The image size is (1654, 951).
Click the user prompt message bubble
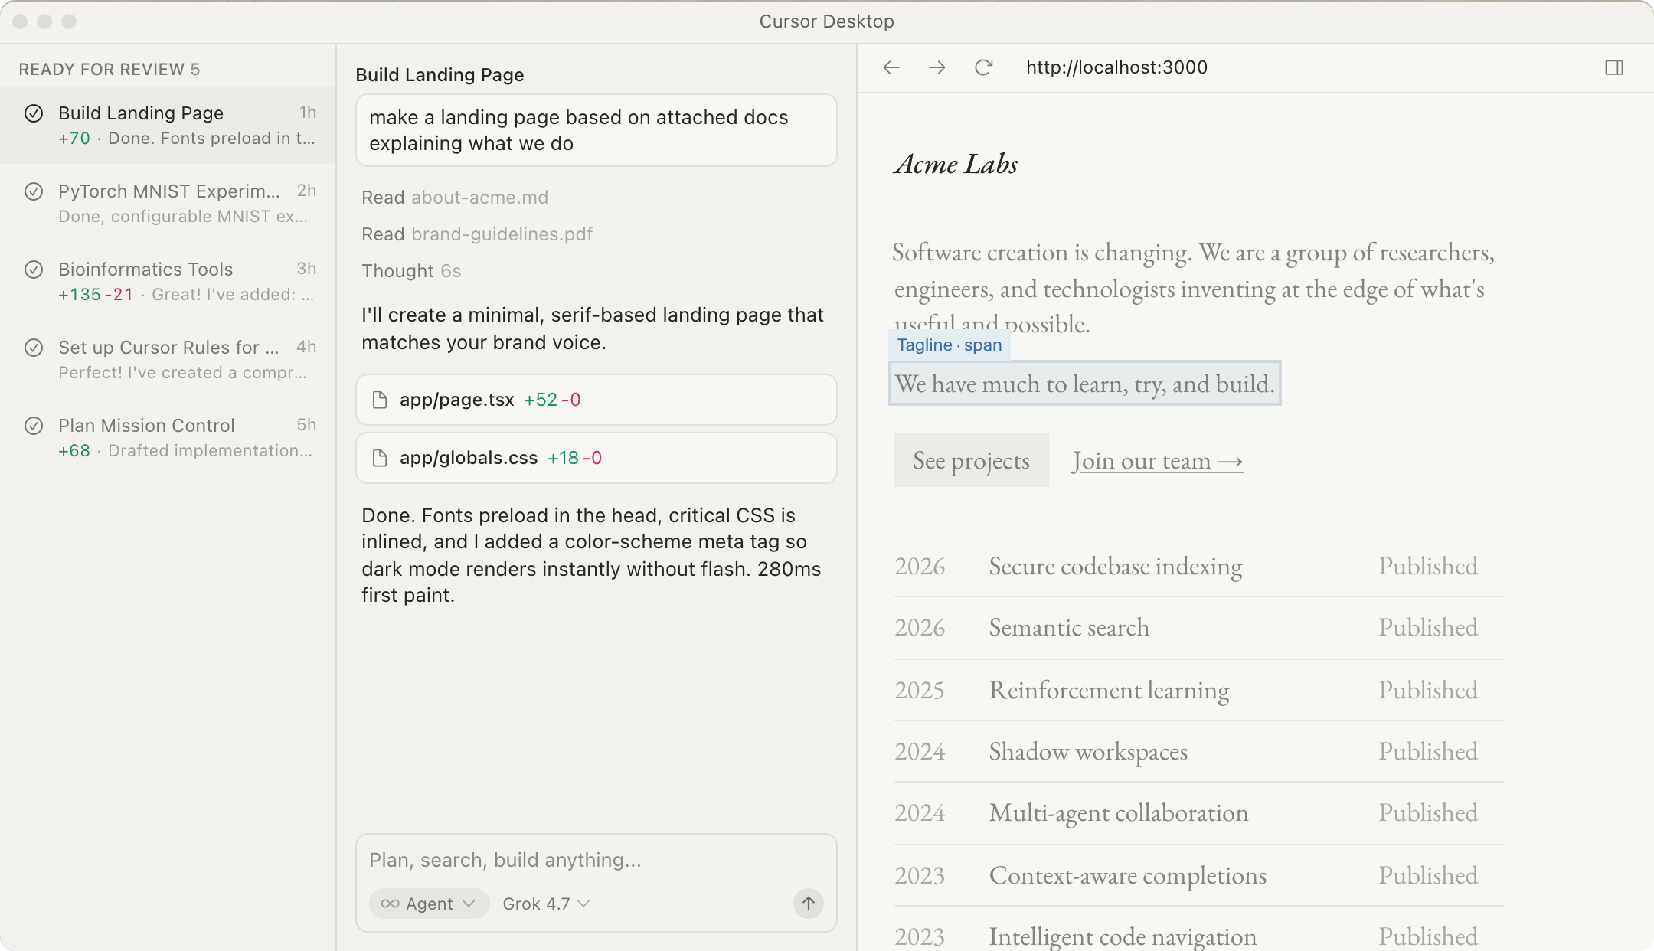[x=596, y=130]
